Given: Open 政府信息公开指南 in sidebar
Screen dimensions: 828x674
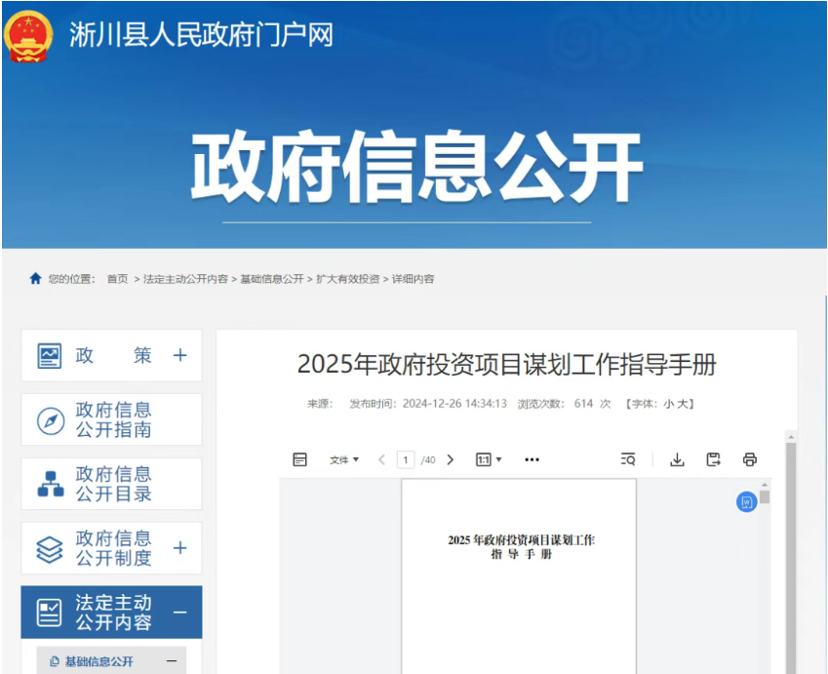Looking at the screenshot, I should point(111,420).
